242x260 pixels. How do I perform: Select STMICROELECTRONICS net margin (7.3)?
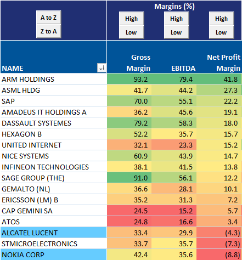coord(219,244)
